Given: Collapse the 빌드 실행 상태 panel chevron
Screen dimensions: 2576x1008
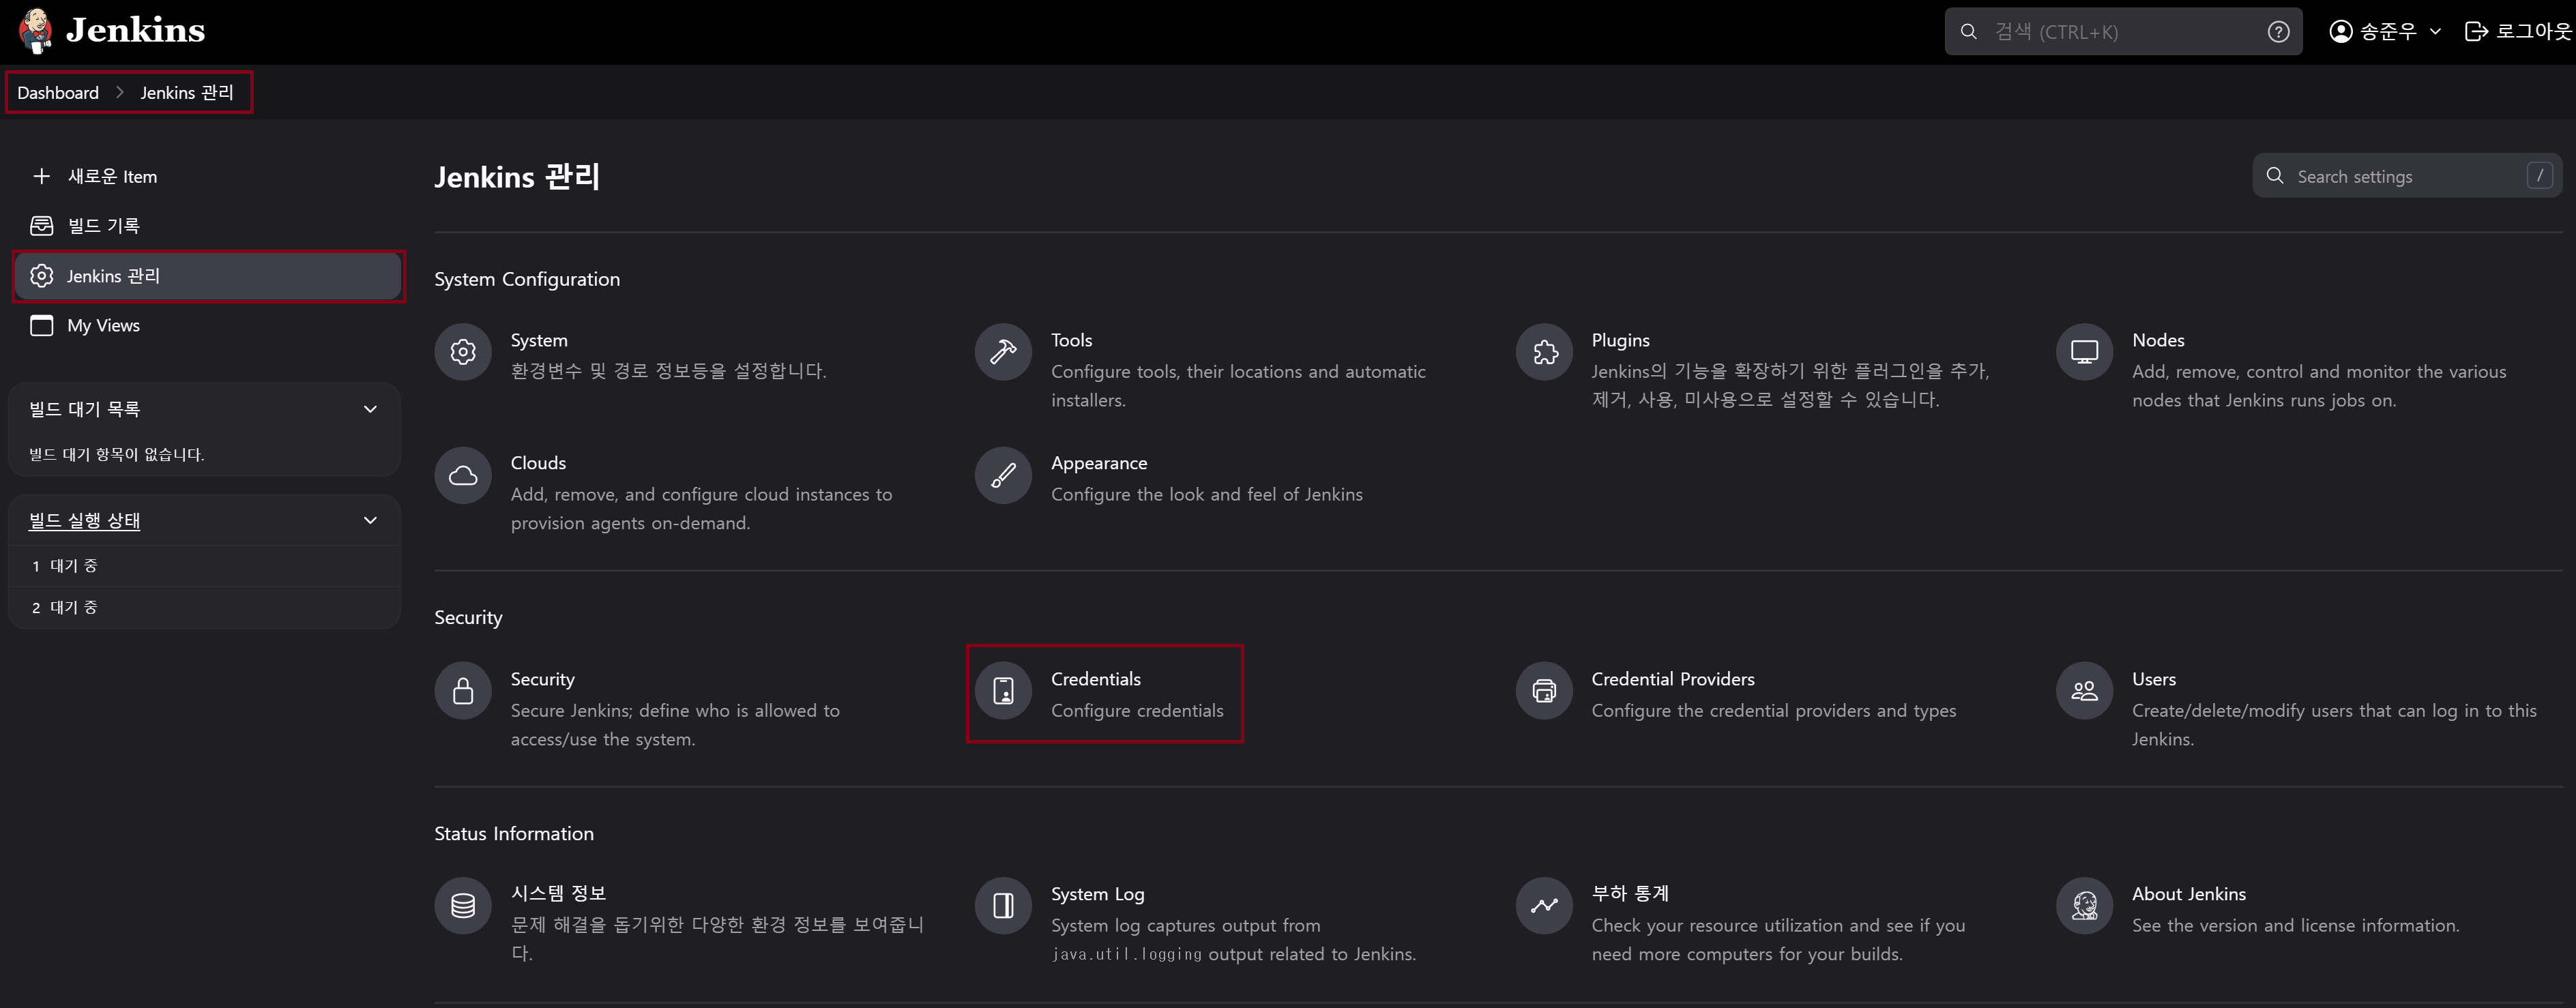Looking at the screenshot, I should coord(370,520).
